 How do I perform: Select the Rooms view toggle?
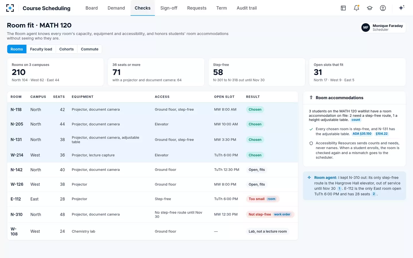pos(17,49)
